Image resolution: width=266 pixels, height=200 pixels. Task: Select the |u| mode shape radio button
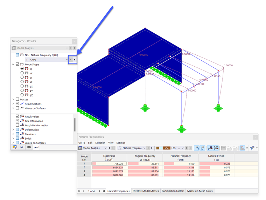22,68
